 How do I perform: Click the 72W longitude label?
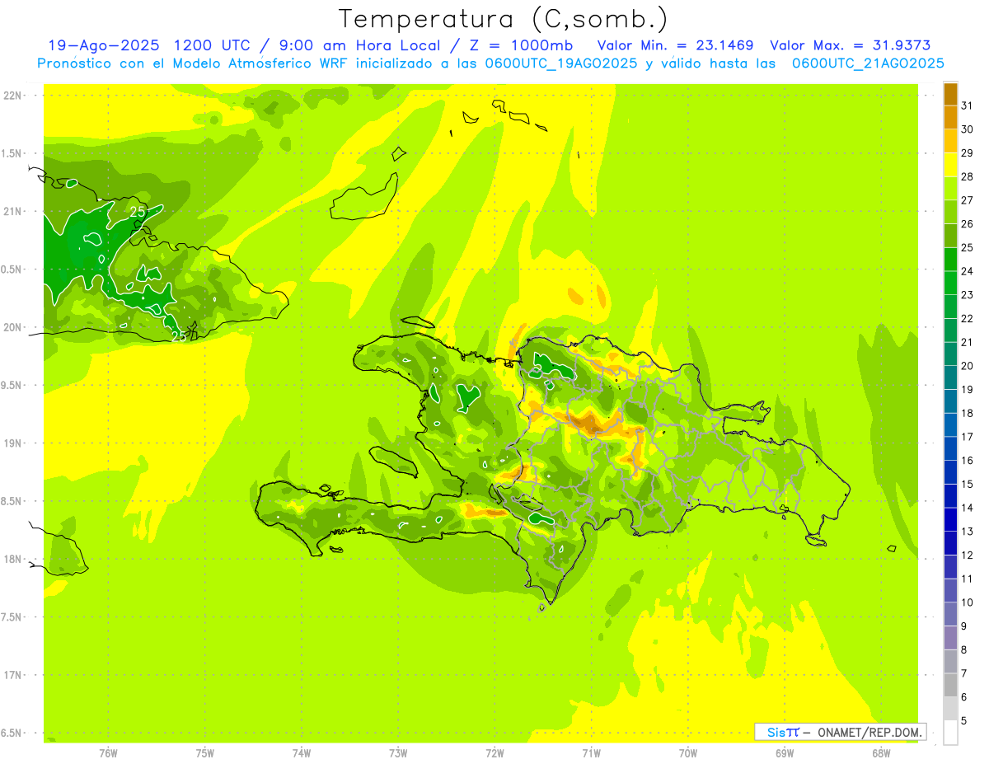[494, 753]
